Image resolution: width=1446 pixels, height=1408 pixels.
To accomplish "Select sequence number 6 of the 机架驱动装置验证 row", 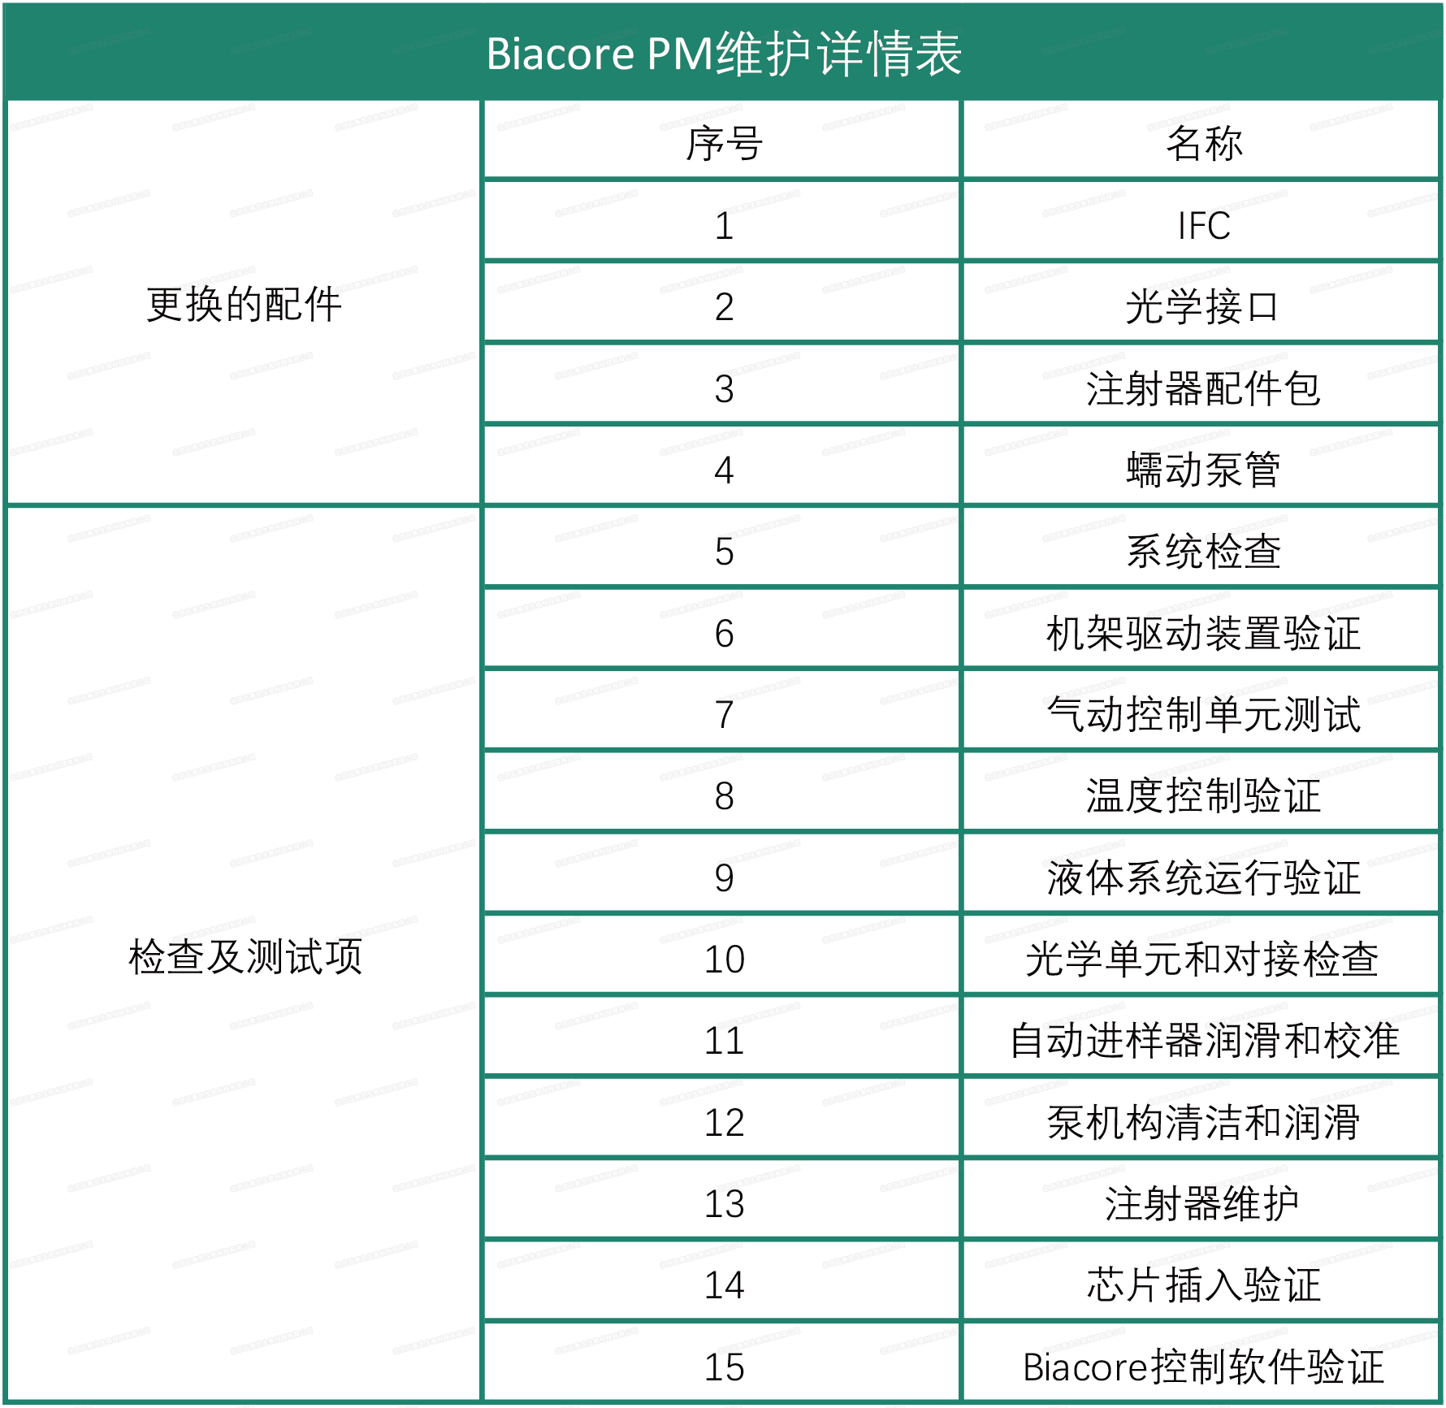I will tap(722, 629).
